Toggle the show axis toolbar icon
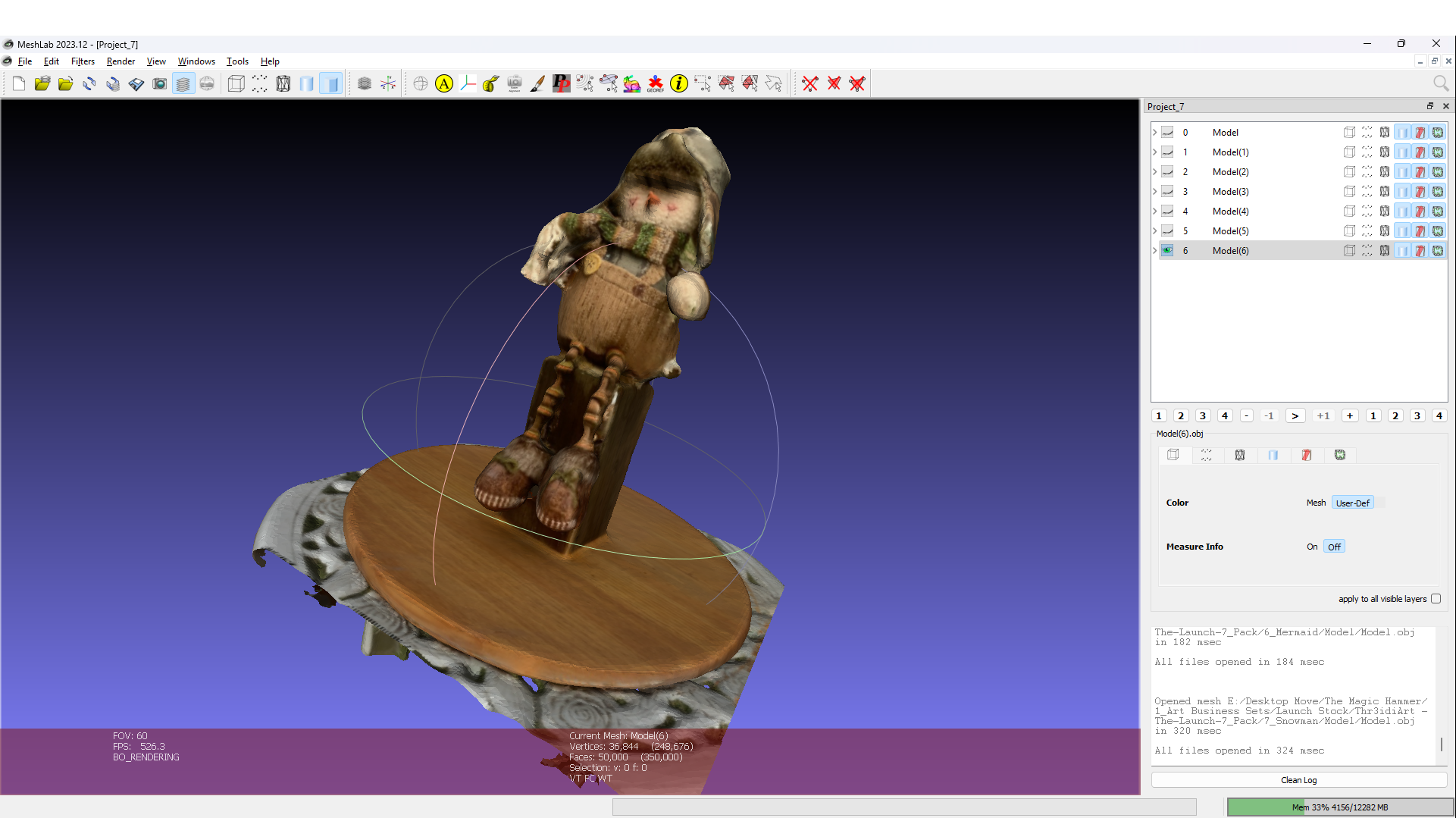 point(388,83)
